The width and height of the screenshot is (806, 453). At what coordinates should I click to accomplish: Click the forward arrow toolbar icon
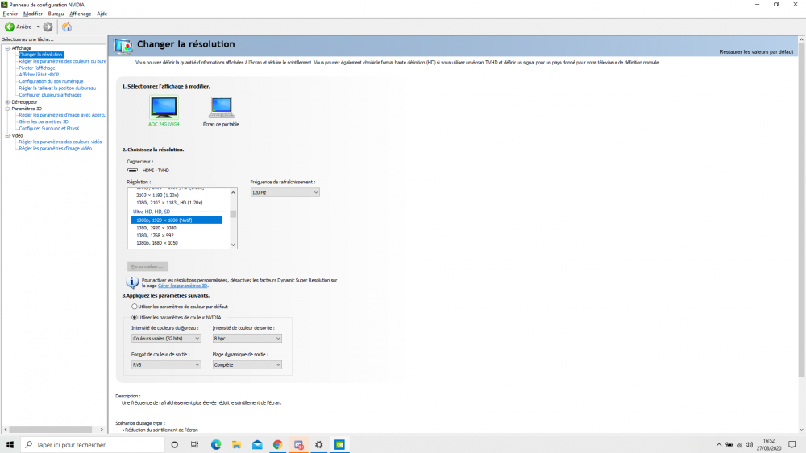(x=48, y=27)
